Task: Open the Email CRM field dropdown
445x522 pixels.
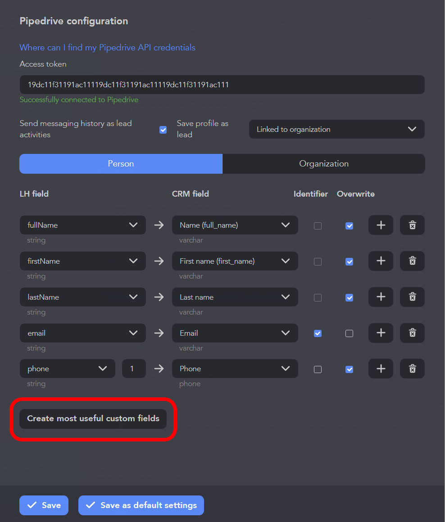Action: tap(235, 333)
